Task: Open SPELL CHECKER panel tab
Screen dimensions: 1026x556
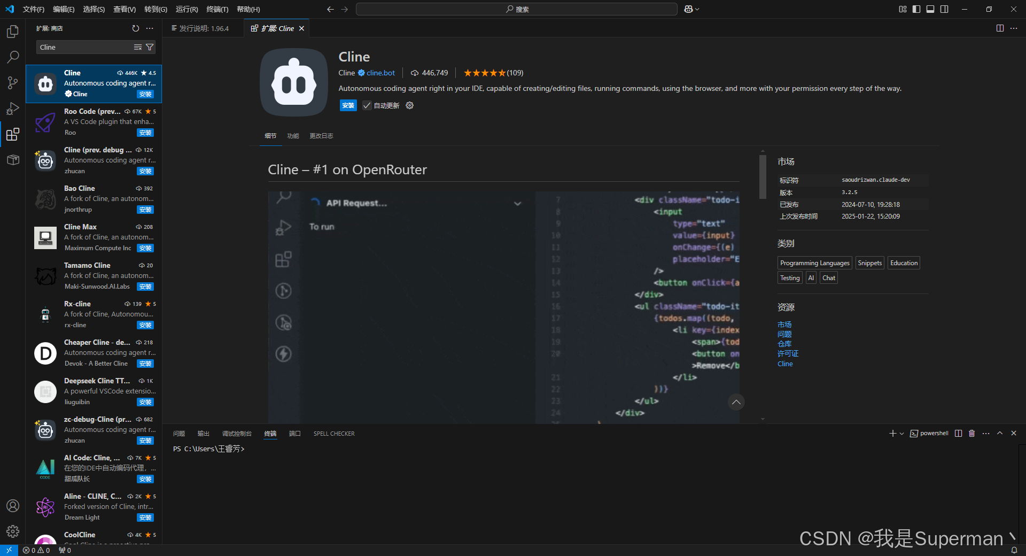Action: [x=334, y=434]
